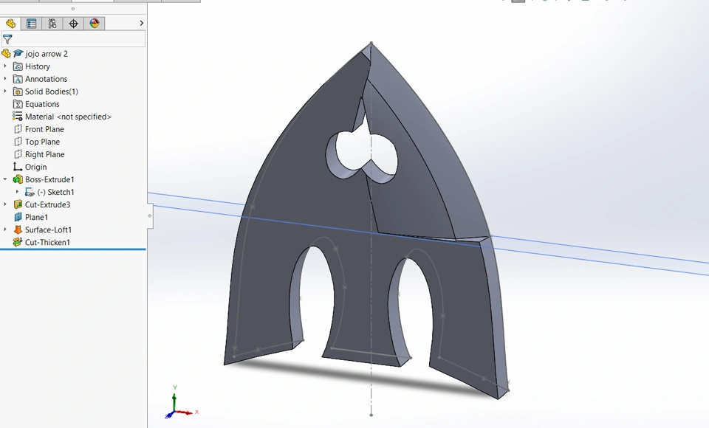
Task: Click the Material icon
Action: coord(18,117)
